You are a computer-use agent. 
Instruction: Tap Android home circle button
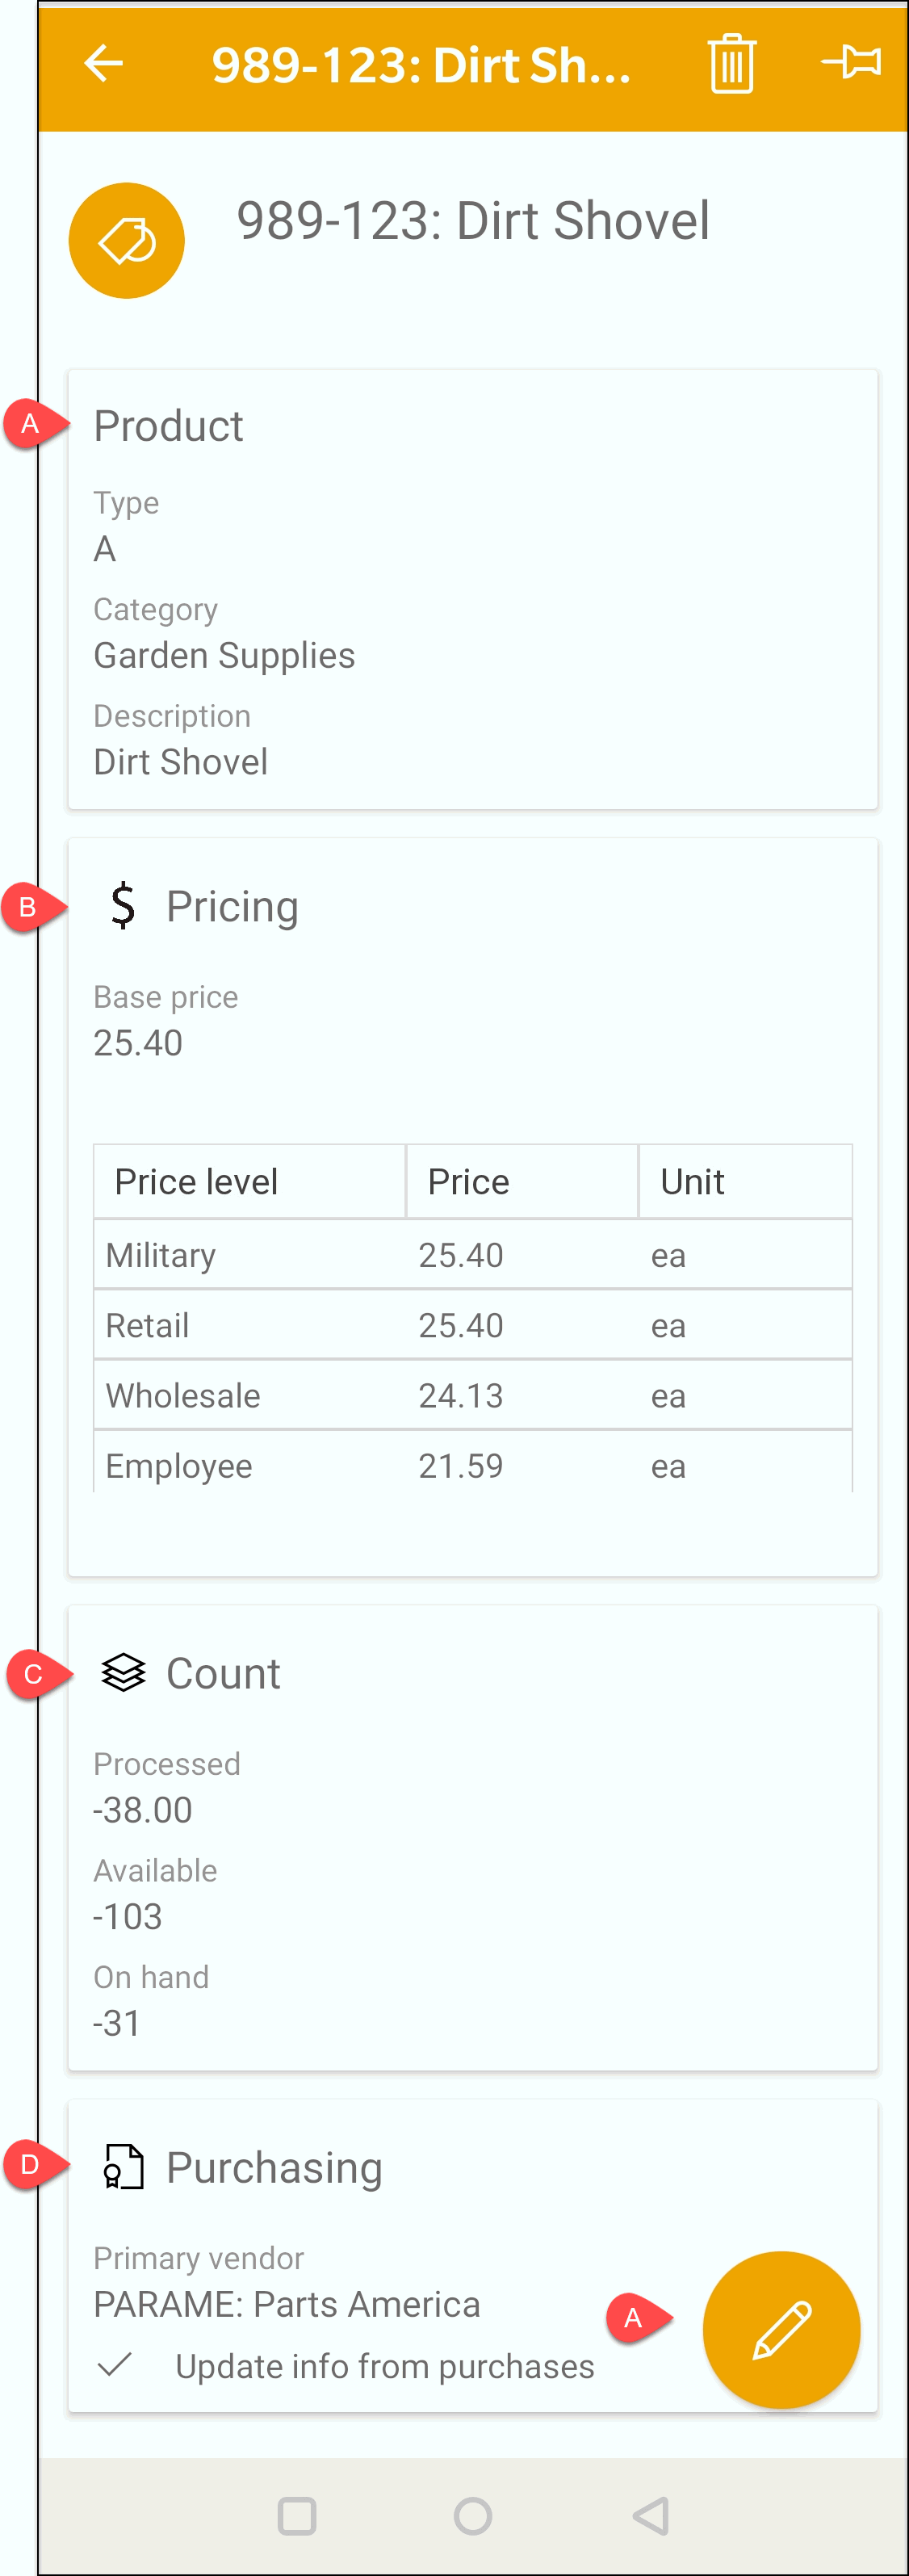click(473, 2516)
